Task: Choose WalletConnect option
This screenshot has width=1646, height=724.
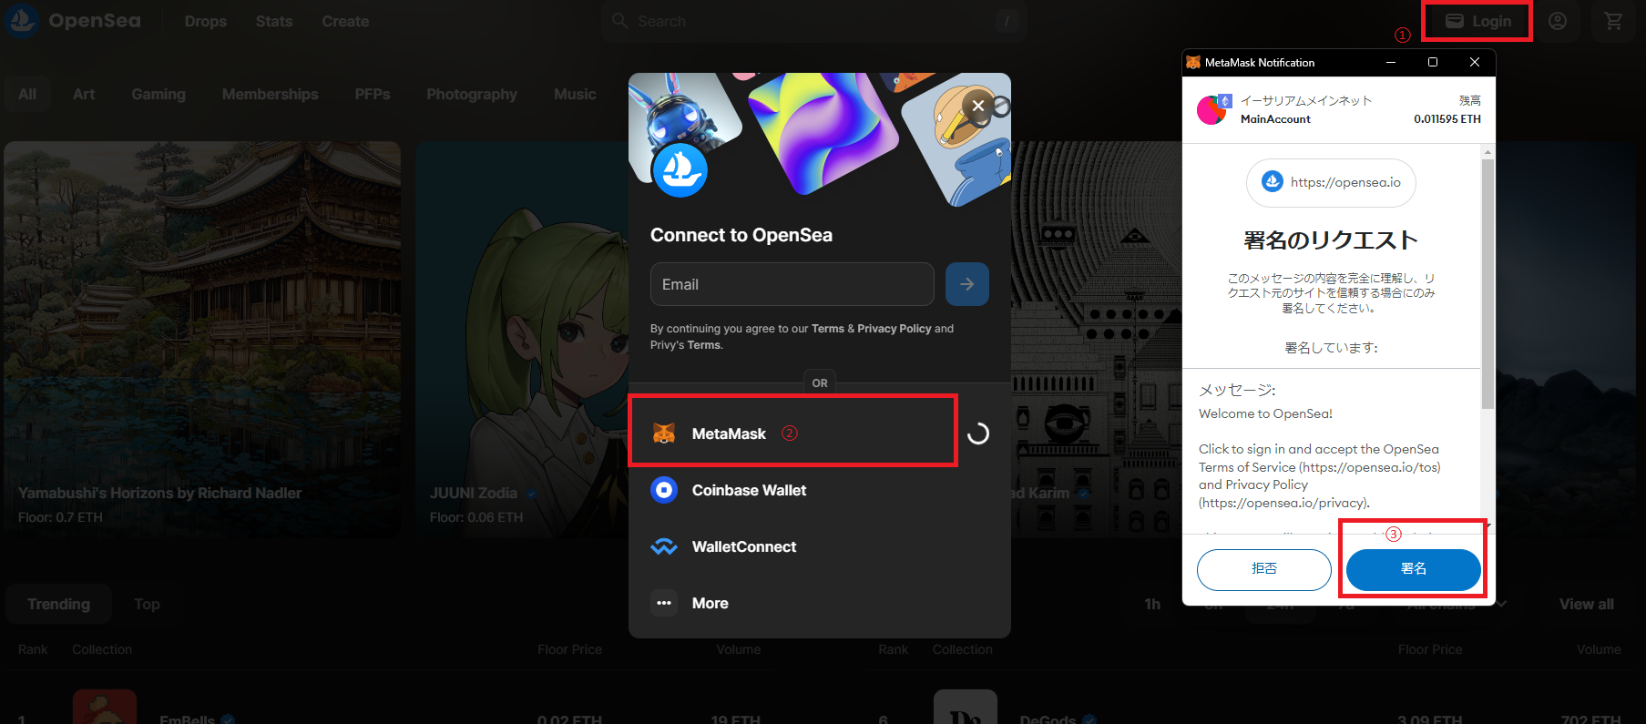Action: click(820, 546)
